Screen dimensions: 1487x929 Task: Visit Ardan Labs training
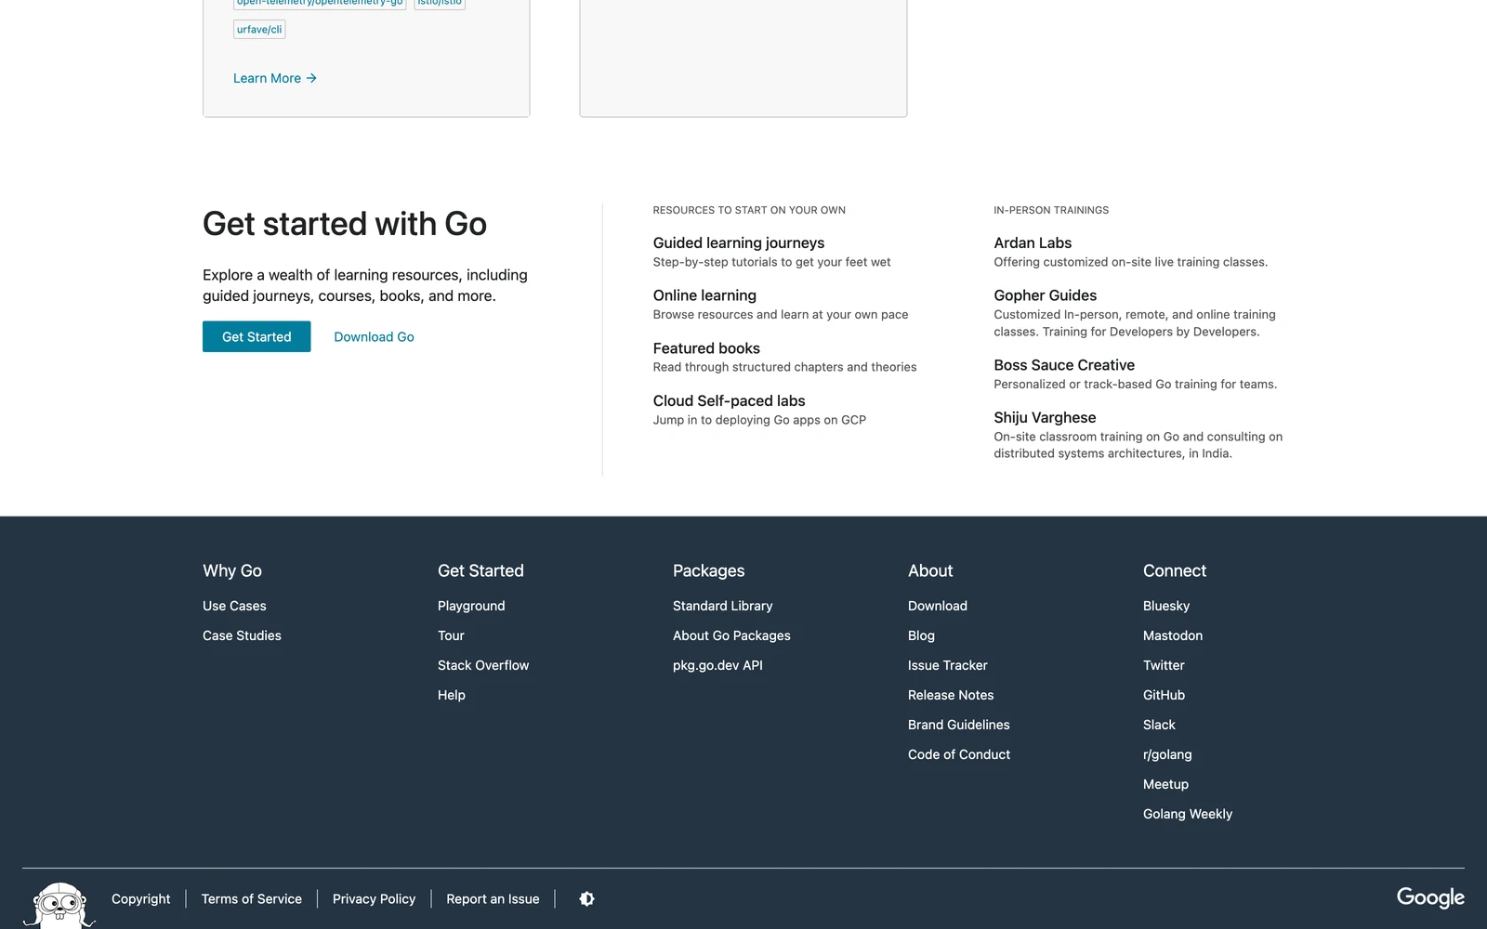pyautogui.click(x=1033, y=242)
